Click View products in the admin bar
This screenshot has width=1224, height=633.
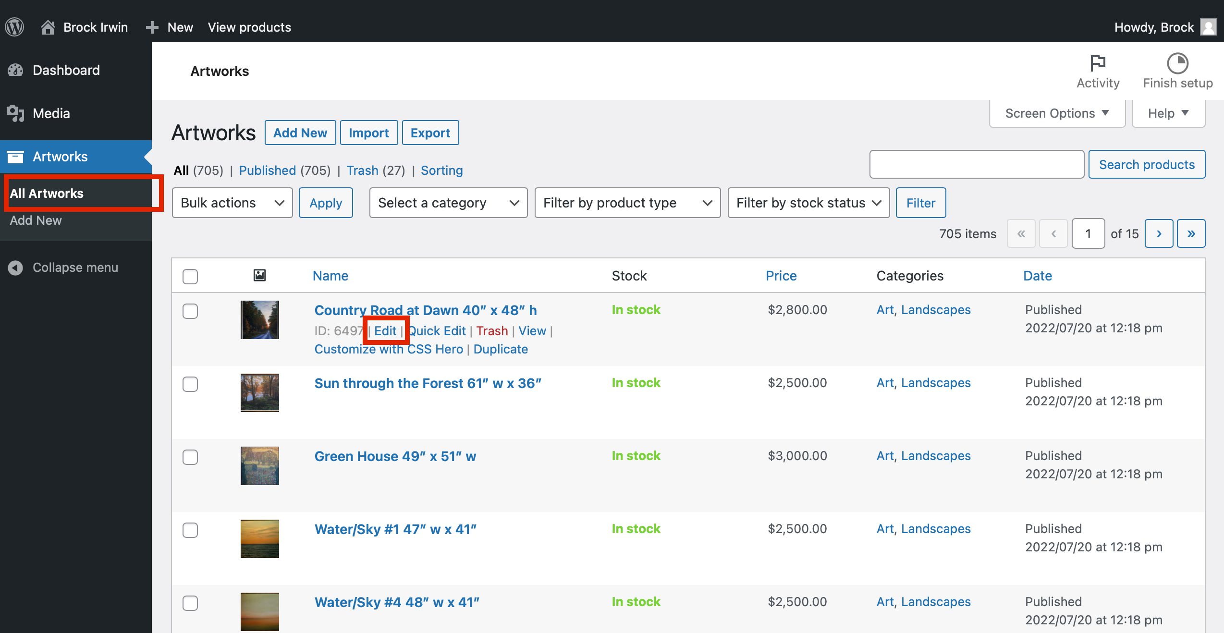coord(249,27)
